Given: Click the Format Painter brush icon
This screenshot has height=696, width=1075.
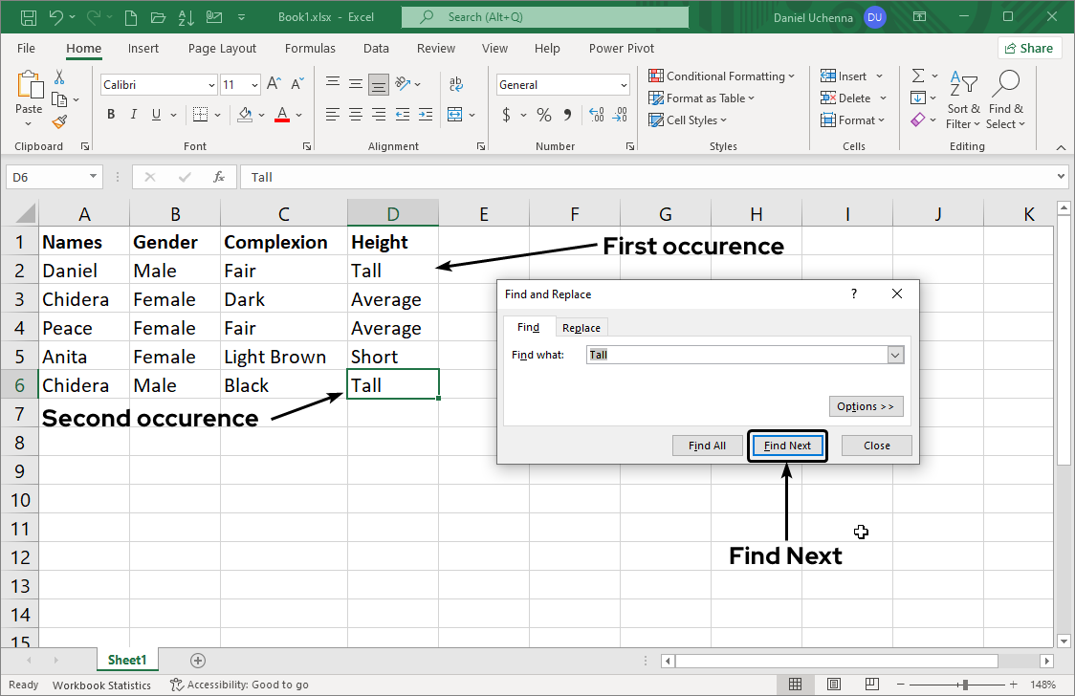Looking at the screenshot, I should pos(59,121).
